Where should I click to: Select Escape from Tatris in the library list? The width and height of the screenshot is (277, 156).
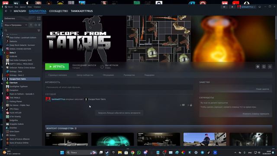click(22, 79)
